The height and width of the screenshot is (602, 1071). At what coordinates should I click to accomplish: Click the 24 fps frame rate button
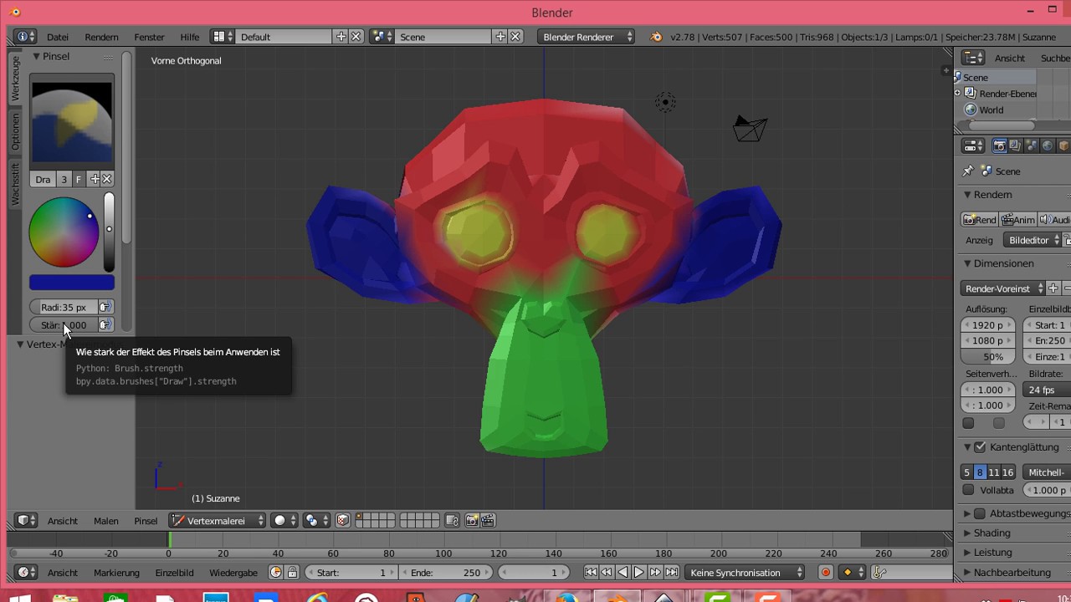[1047, 390]
